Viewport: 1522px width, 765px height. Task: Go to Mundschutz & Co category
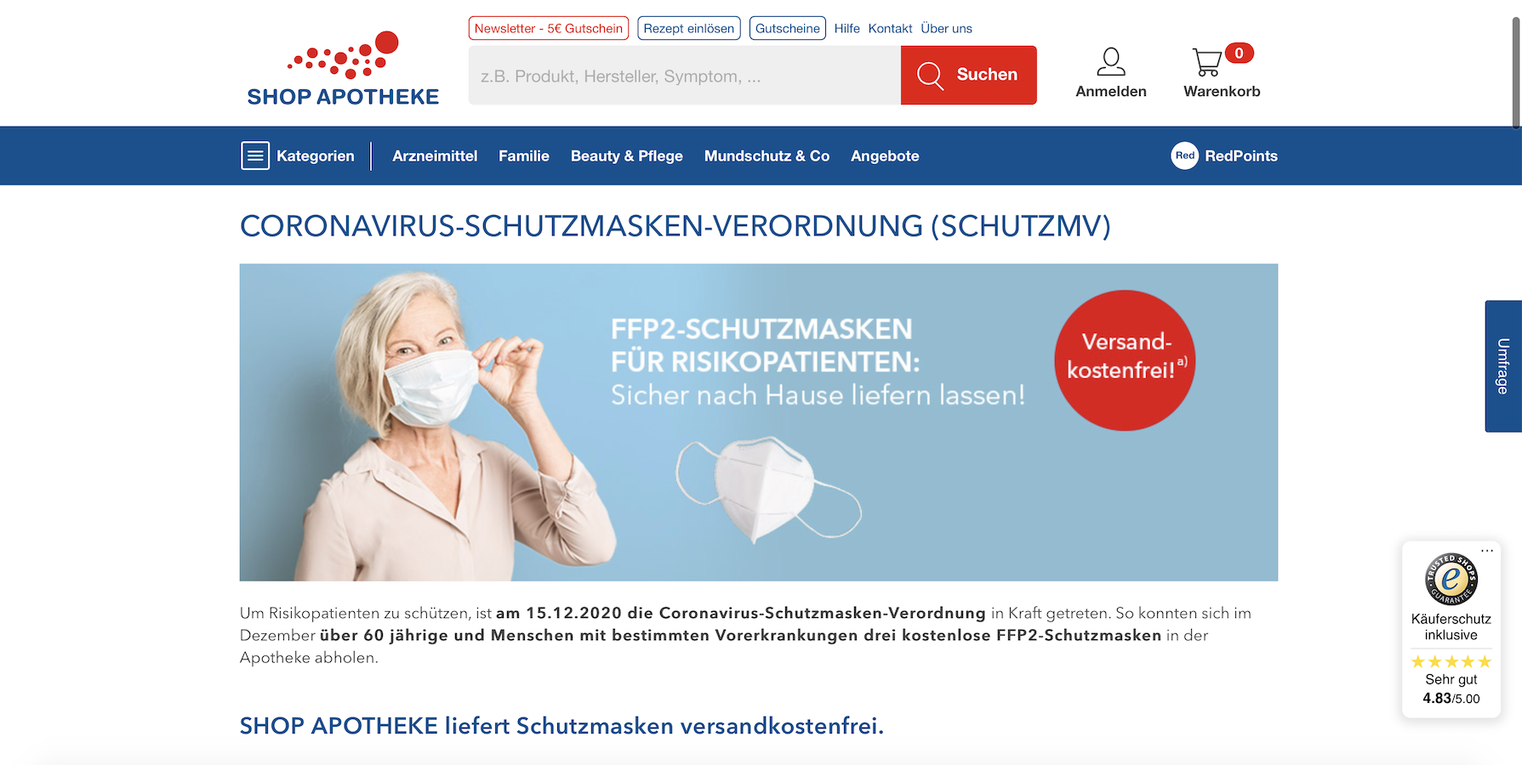[767, 156]
